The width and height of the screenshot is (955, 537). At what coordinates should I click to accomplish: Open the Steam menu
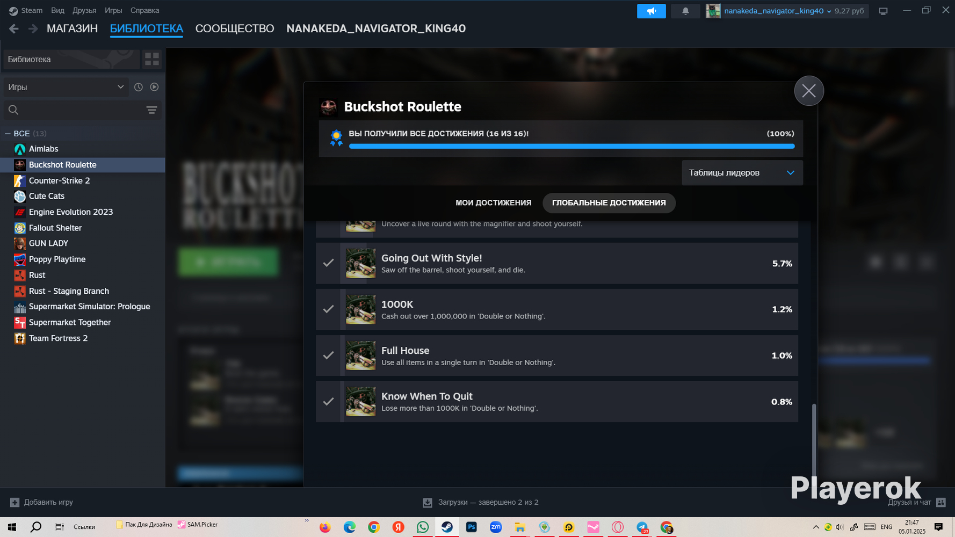click(x=26, y=10)
